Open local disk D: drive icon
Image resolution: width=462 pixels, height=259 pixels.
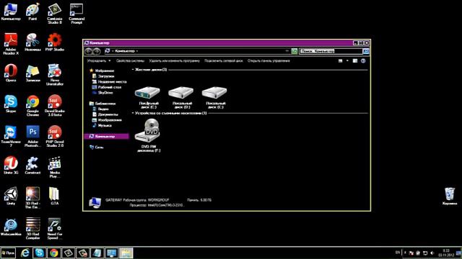tap(181, 94)
